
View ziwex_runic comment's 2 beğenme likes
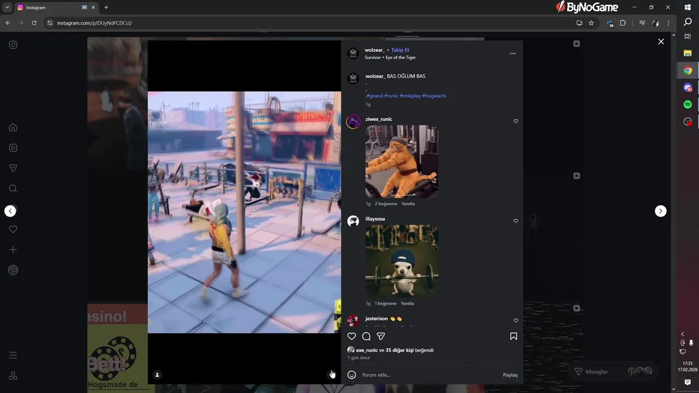click(386, 204)
